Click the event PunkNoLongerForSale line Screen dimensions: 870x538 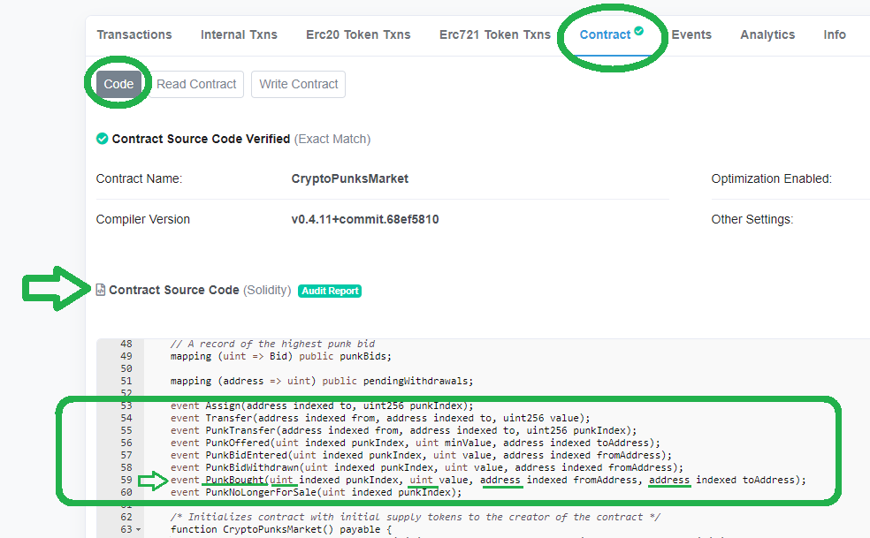(316, 493)
